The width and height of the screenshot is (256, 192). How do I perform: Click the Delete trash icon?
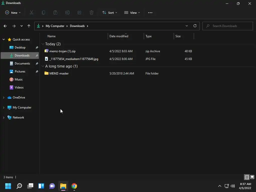(x=91, y=12)
